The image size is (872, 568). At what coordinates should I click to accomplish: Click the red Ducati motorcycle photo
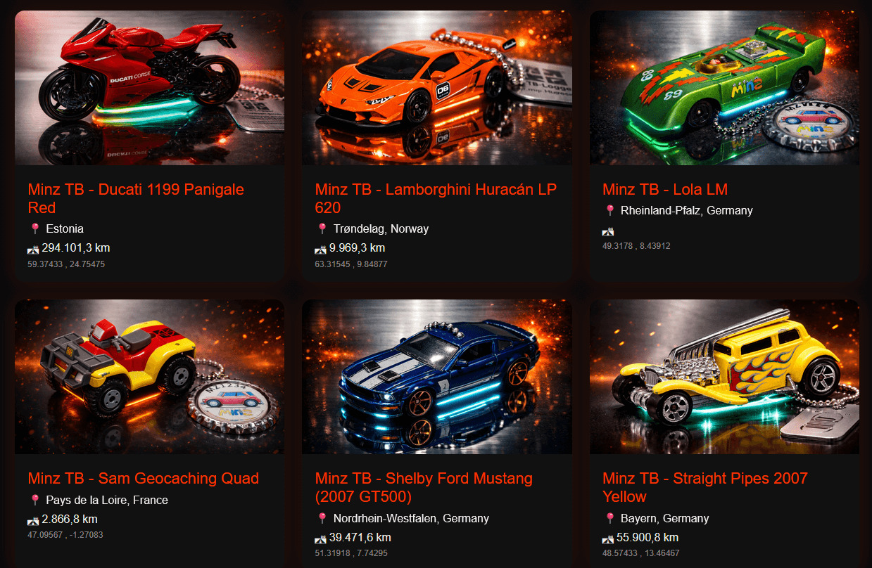click(x=149, y=88)
